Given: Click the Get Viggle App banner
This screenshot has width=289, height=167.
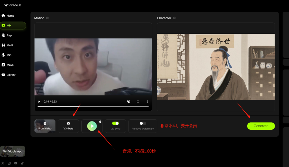Looking at the screenshot, I should point(13,151).
